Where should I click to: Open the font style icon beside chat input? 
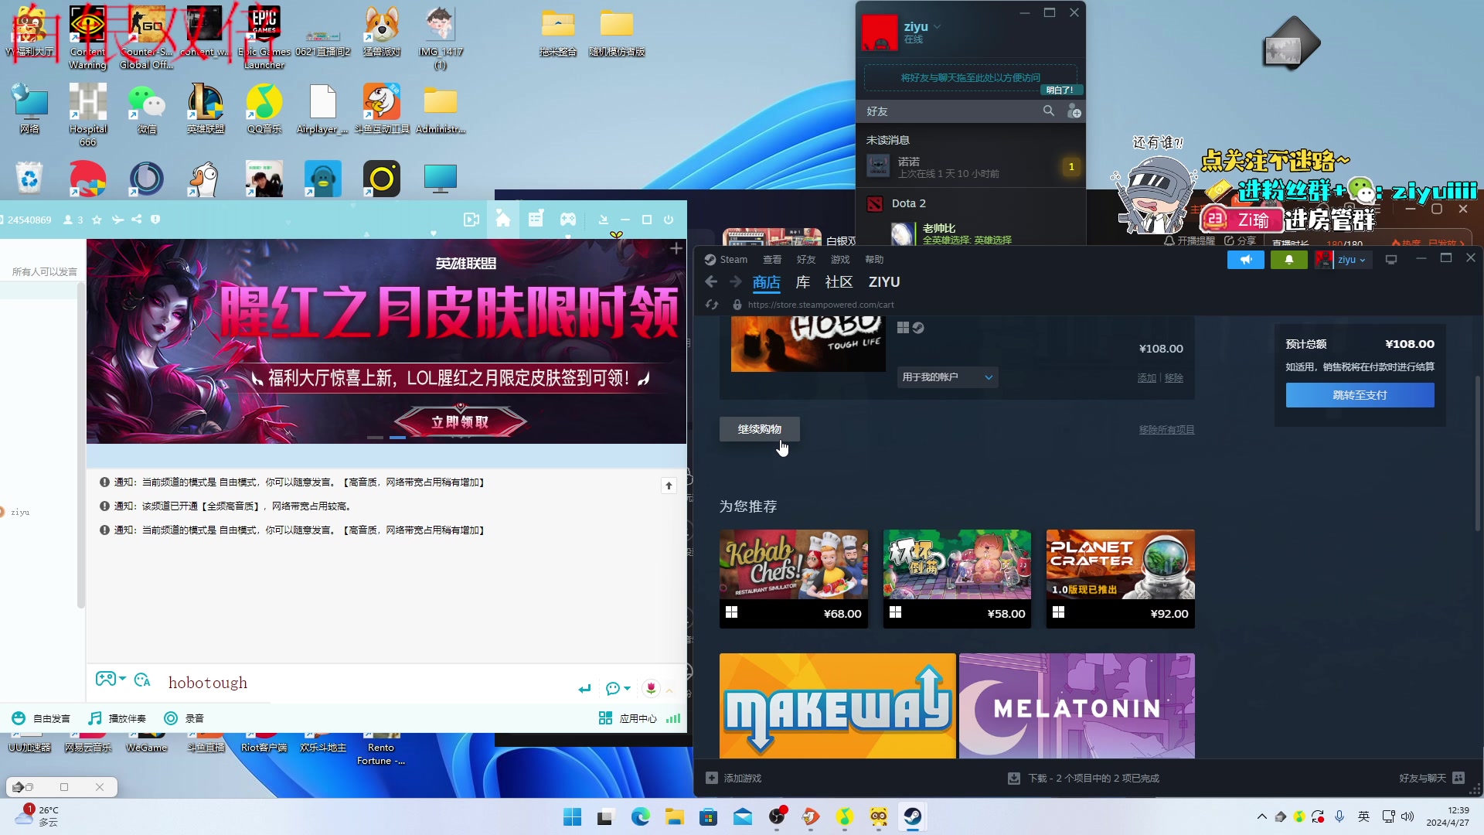pos(142,680)
